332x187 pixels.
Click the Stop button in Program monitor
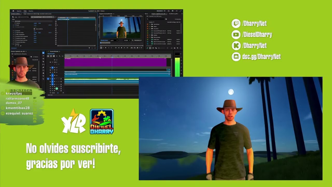(121, 48)
